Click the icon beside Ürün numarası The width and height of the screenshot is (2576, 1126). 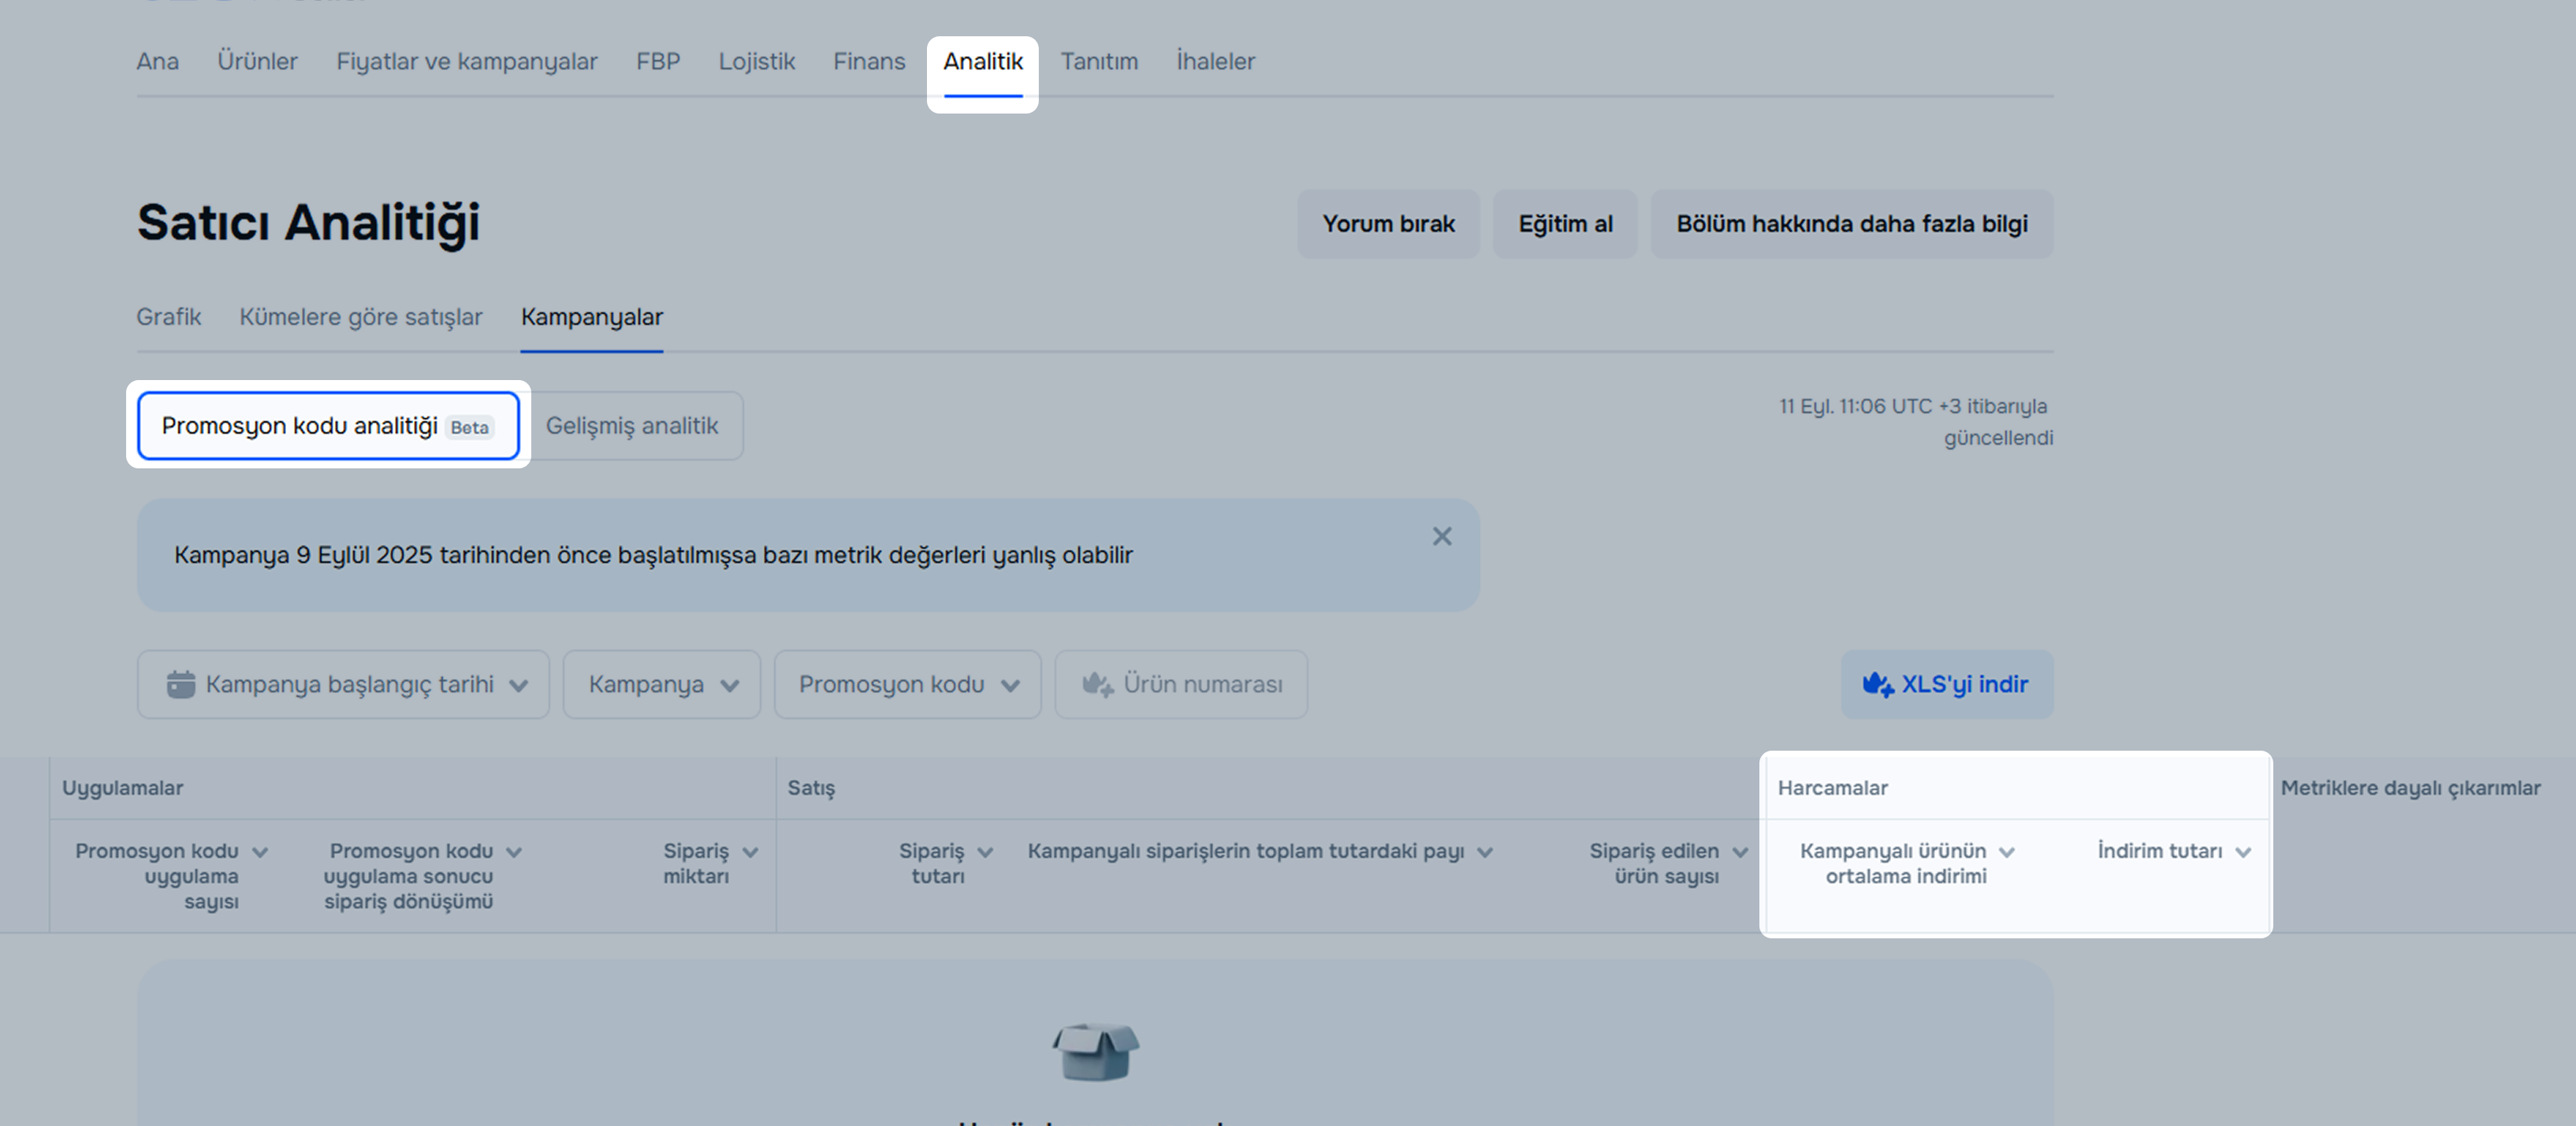(1097, 685)
